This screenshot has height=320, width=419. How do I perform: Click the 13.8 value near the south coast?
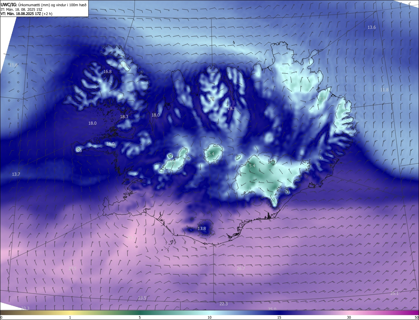(x=202, y=229)
